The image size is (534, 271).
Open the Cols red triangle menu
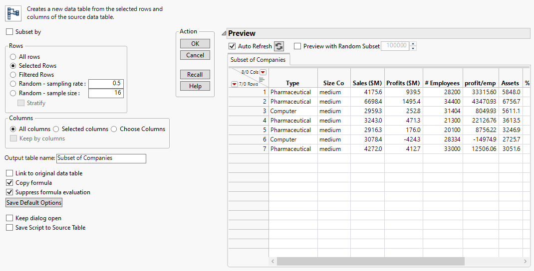pyautogui.click(x=263, y=72)
